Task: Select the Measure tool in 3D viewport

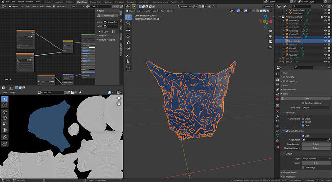Action: [x=128, y=61]
